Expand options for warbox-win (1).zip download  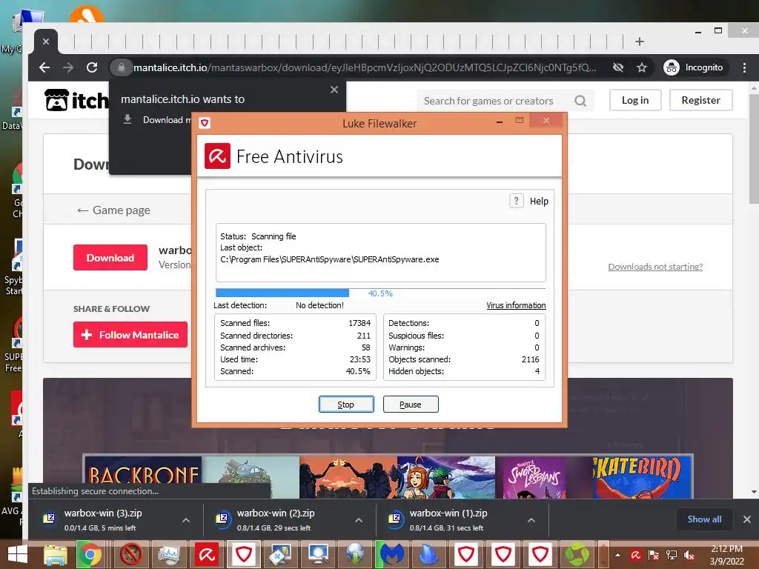pos(531,520)
